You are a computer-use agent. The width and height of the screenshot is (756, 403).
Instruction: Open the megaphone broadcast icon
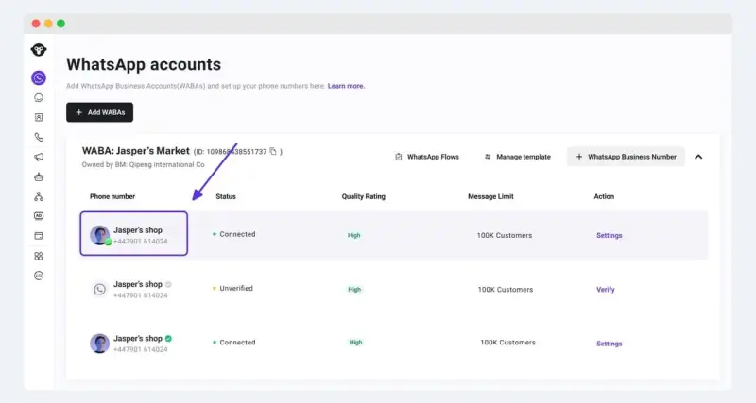click(x=39, y=157)
